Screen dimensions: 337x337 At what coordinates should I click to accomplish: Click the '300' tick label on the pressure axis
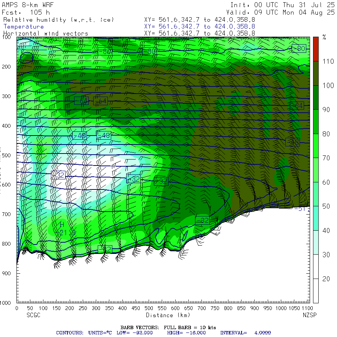(x=6, y=96)
